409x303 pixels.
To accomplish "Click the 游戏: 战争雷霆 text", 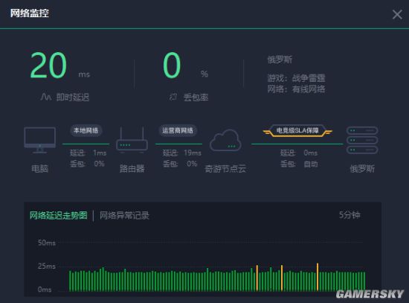I will click(296, 78).
